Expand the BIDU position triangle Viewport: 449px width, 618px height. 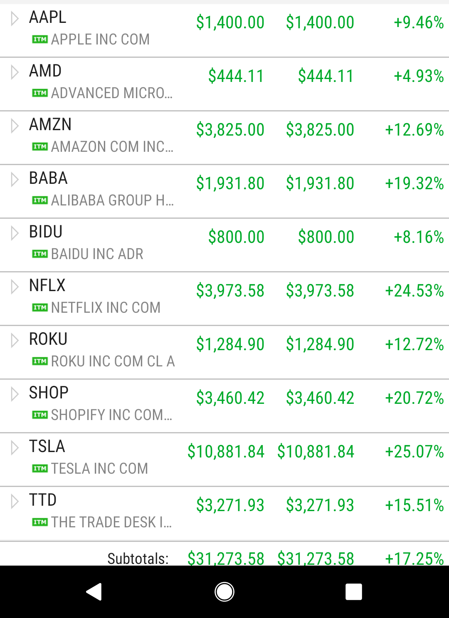[x=15, y=233]
